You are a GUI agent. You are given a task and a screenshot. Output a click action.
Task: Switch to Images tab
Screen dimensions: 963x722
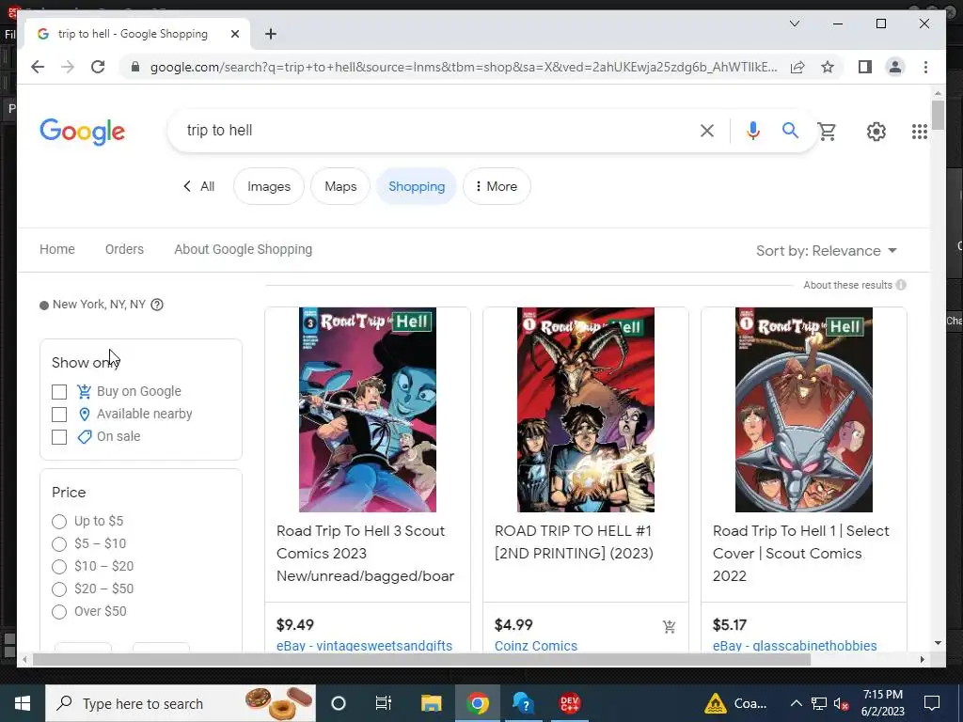tap(269, 186)
